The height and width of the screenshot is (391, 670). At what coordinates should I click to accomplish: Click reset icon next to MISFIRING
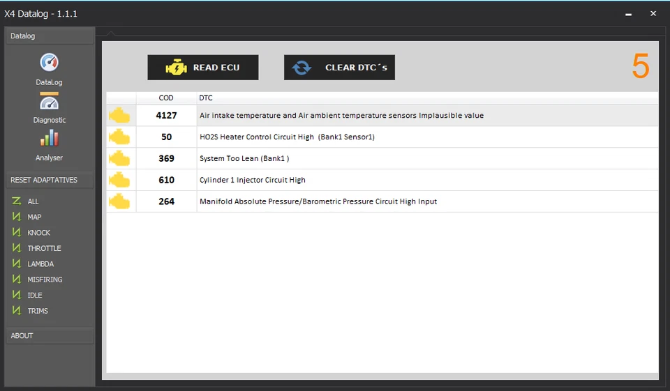click(x=17, y=279)
